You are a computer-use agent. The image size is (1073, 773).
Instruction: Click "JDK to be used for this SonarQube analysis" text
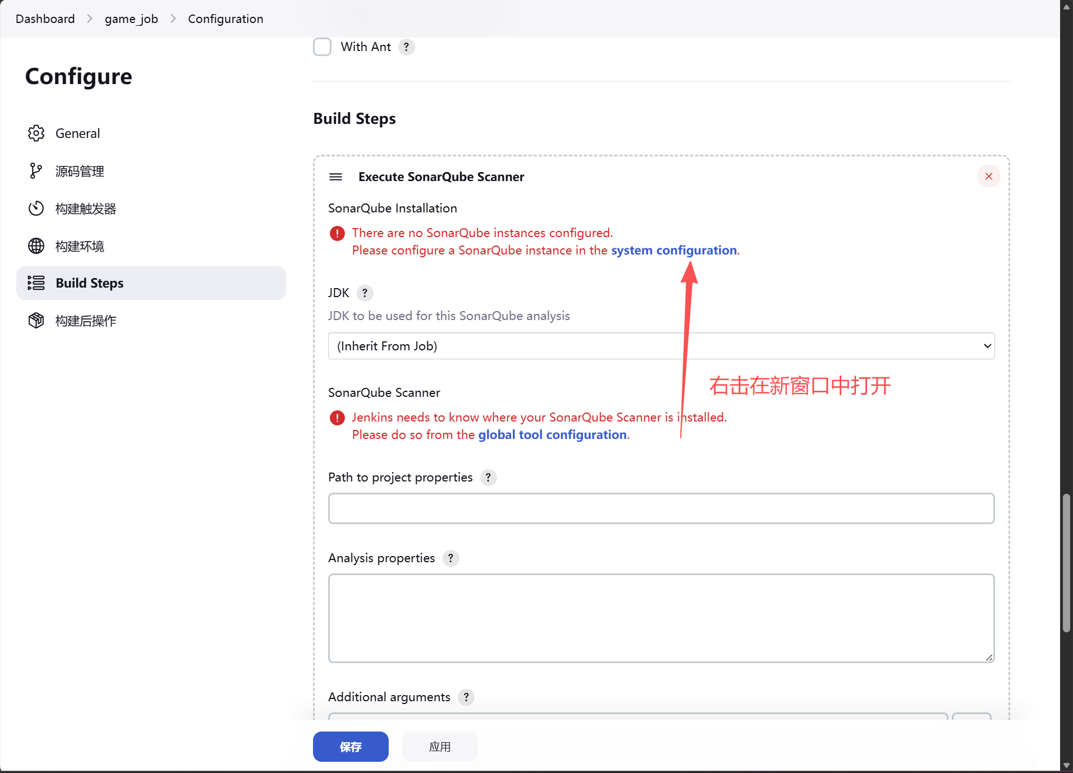pyautogui.click(x=449, y=316)
